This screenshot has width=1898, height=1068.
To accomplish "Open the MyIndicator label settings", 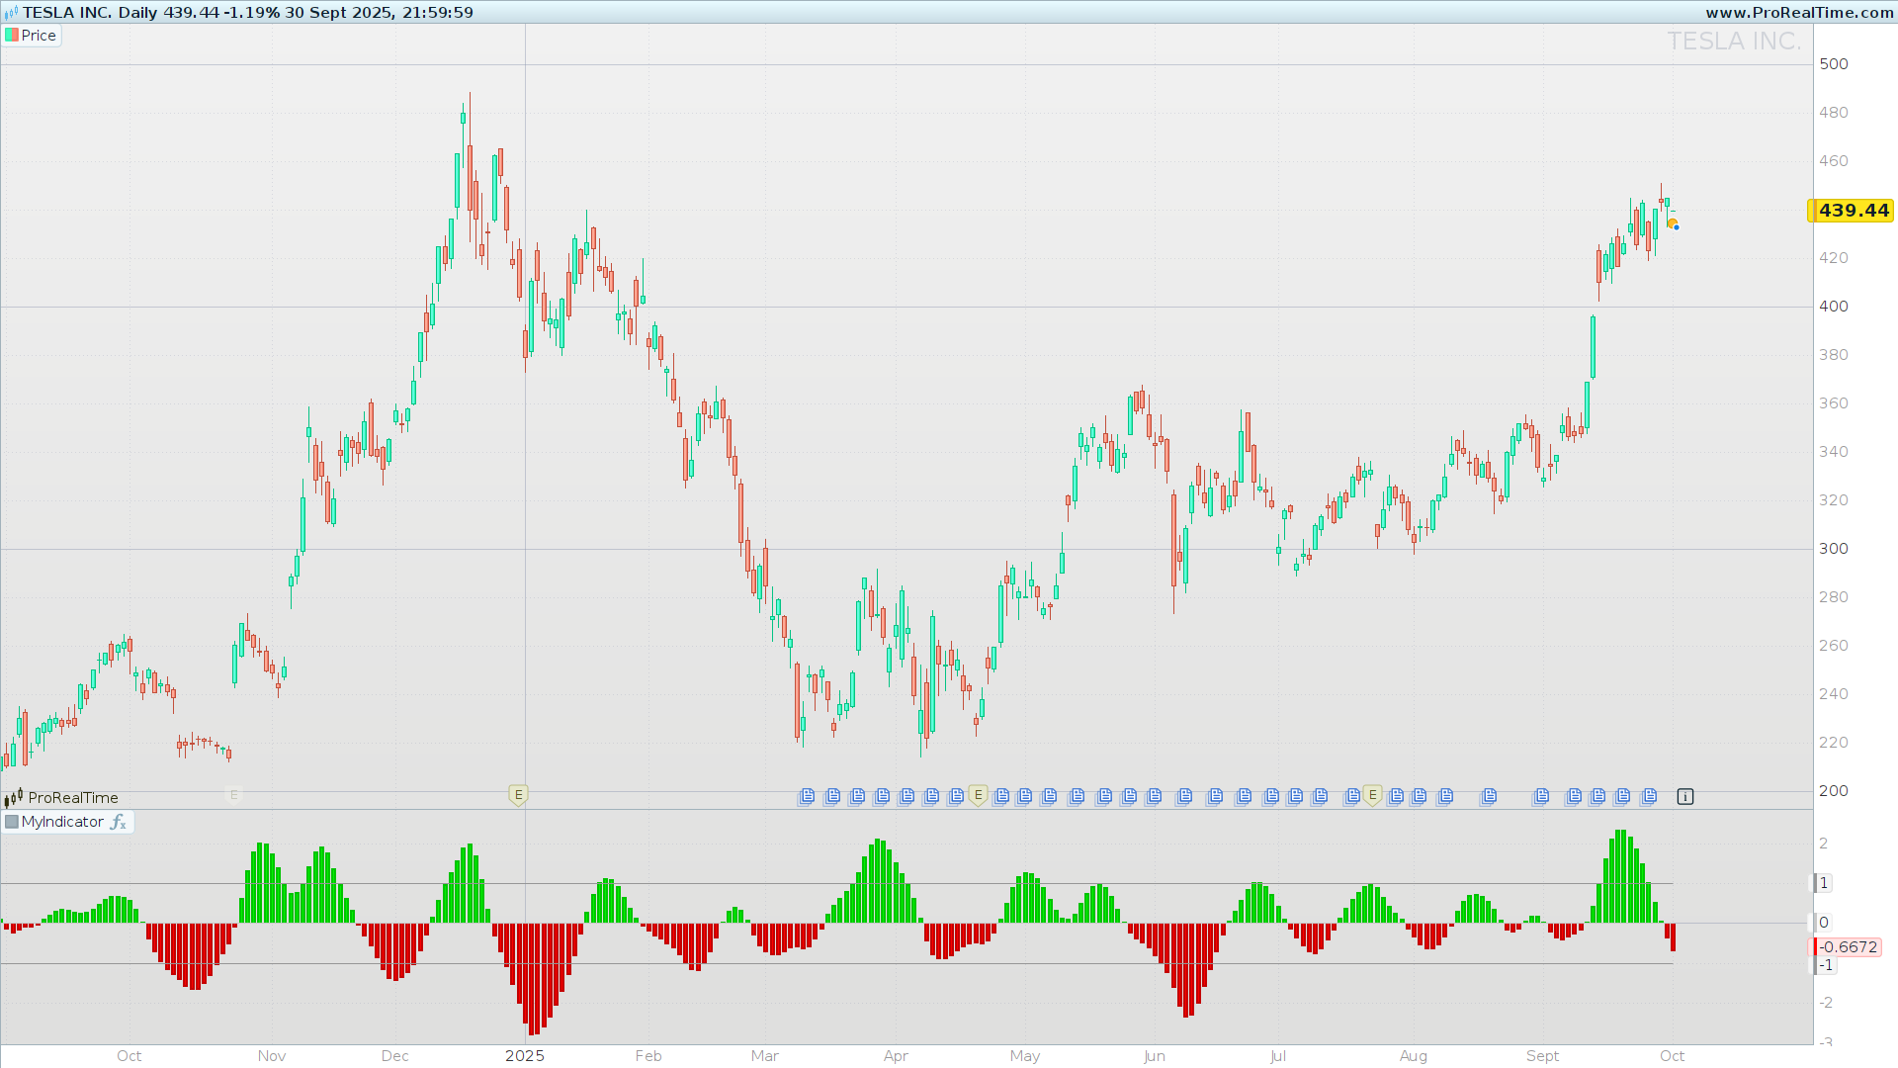I will 62,822.
